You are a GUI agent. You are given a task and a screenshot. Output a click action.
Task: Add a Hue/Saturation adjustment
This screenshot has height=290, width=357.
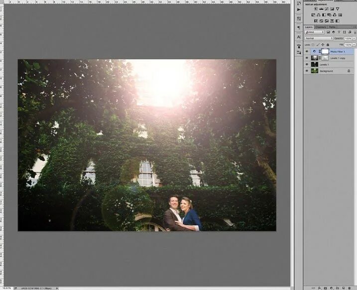coord(313,15)
